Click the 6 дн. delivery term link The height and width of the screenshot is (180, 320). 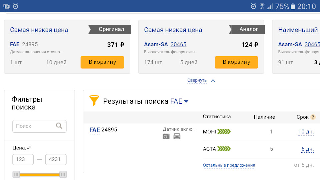[x=307, y=149]
